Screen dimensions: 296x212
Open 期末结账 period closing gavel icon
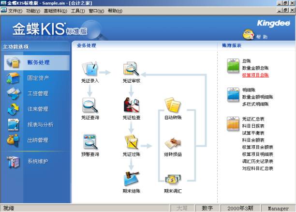tap(132, 179)
